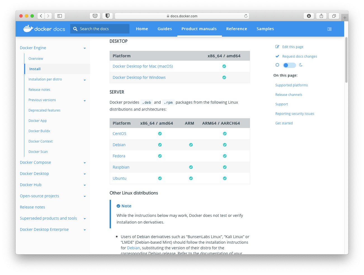Expand Docker Hub section arrow
The width and height of the screenshot is (364, 275).
85,185
